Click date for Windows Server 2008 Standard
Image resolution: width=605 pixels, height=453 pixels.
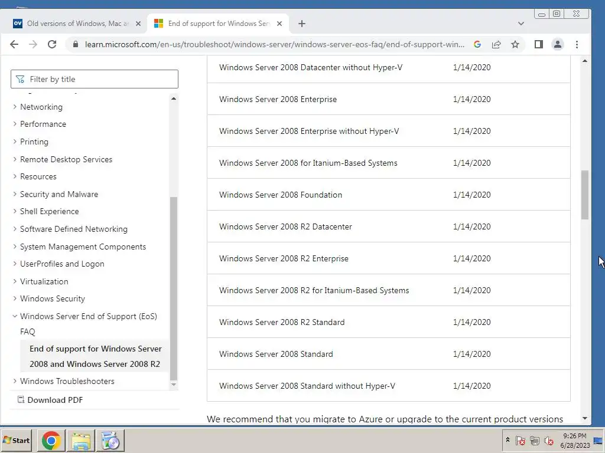(x=471, y=354)
